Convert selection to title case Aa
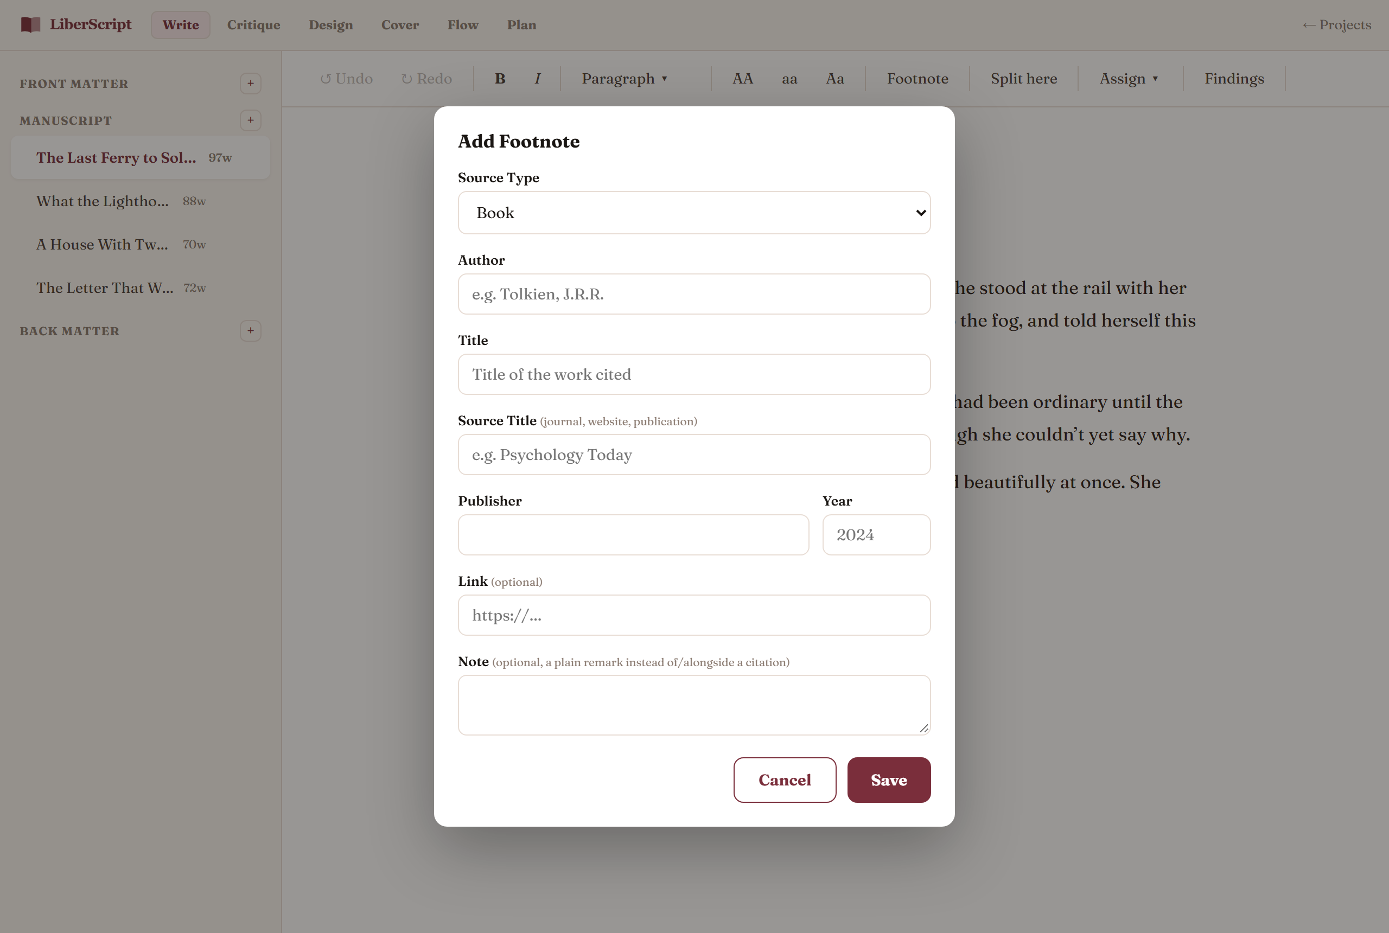Viewport: 1389px width, 933px height. [x=835, y=79]
